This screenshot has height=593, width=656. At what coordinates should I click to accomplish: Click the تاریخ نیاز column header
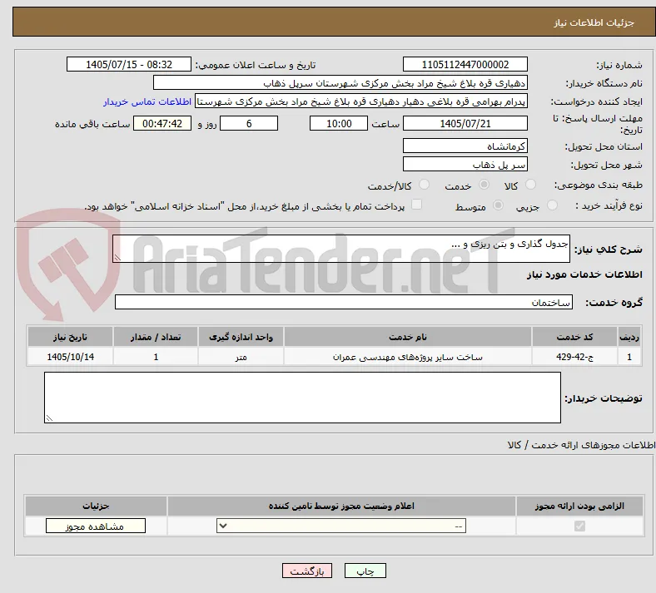click(70, 337)
